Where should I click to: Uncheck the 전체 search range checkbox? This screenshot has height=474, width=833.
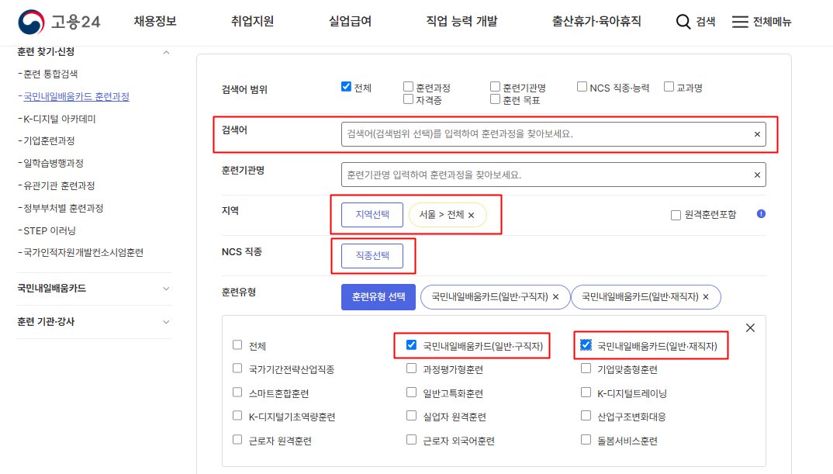click(x=344, y=86)
